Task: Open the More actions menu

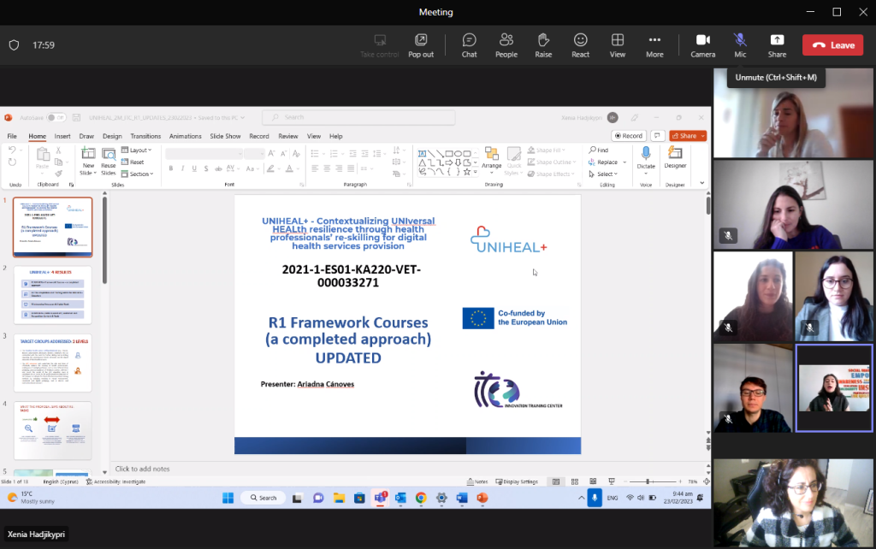Action: click(654, 45)
